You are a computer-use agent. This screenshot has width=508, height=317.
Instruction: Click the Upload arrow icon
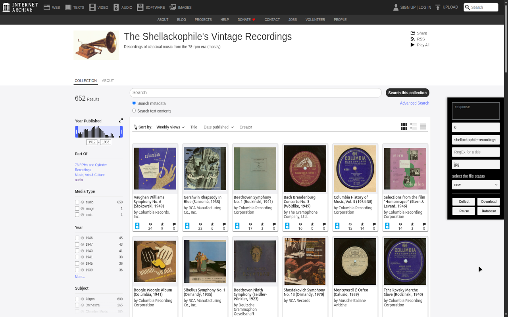[438, 7]
